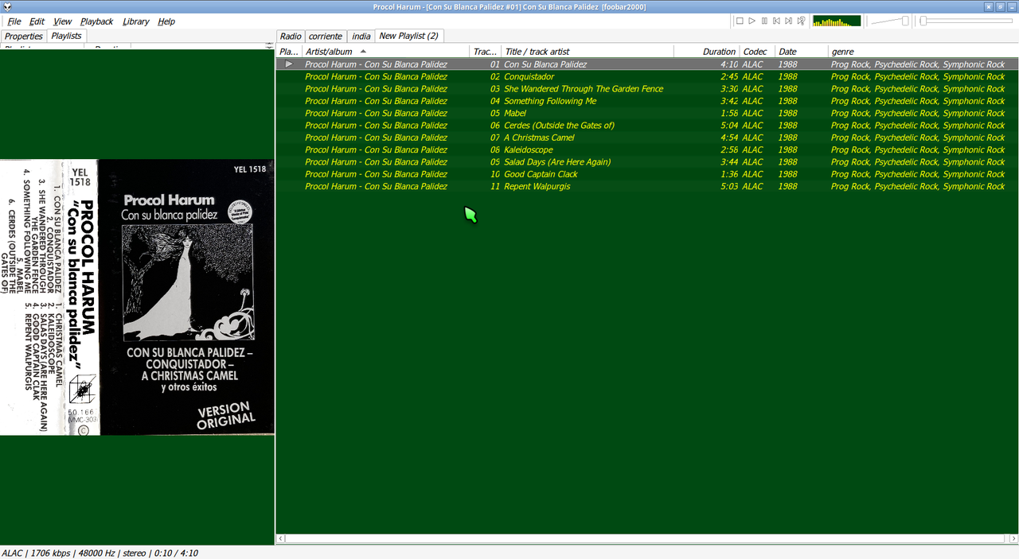Click the volume slider handle

tap(905, 21)
